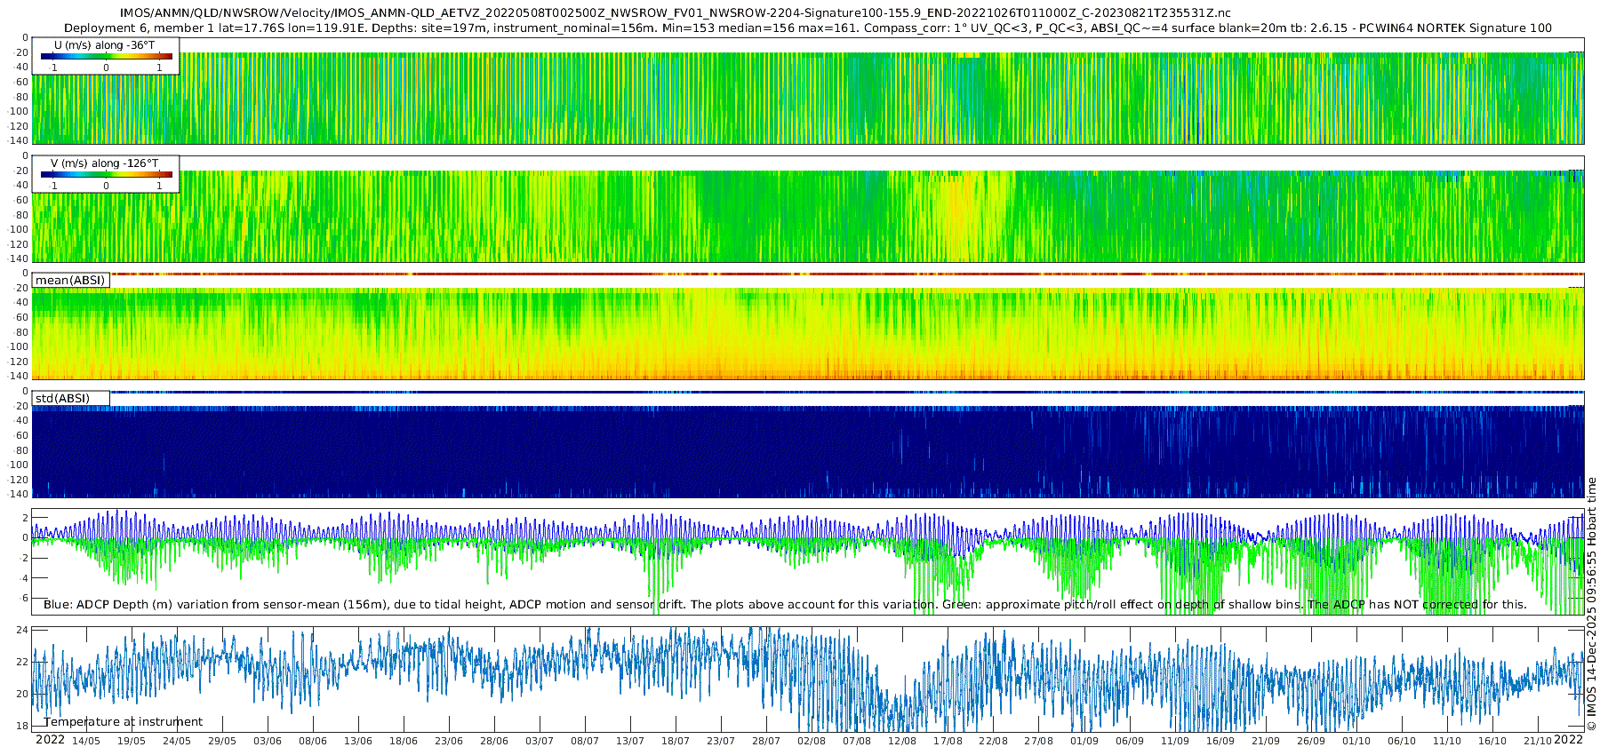1600x755 pixels.
Task: Click the 'Blue: ADCP Depth (m) variation' caption
Action: [x=785, y=605]
